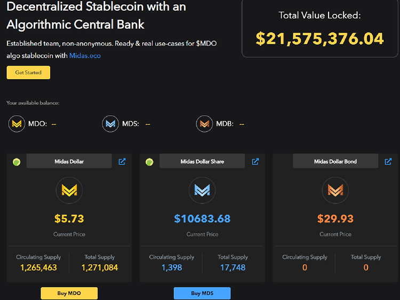The height and width of the screenshot is (300, 400).
Task: Open the Midas.eco link
Action: click(85, 56)
